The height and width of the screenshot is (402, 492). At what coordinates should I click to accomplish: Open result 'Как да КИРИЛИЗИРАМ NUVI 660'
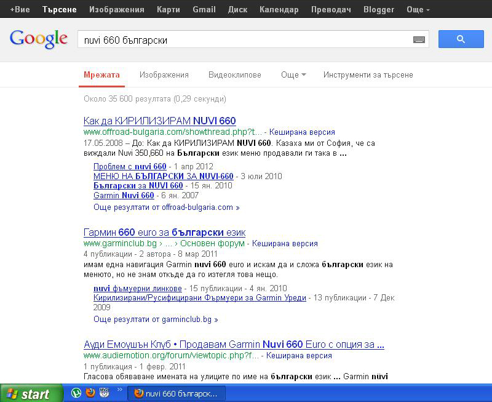point(159,121)
